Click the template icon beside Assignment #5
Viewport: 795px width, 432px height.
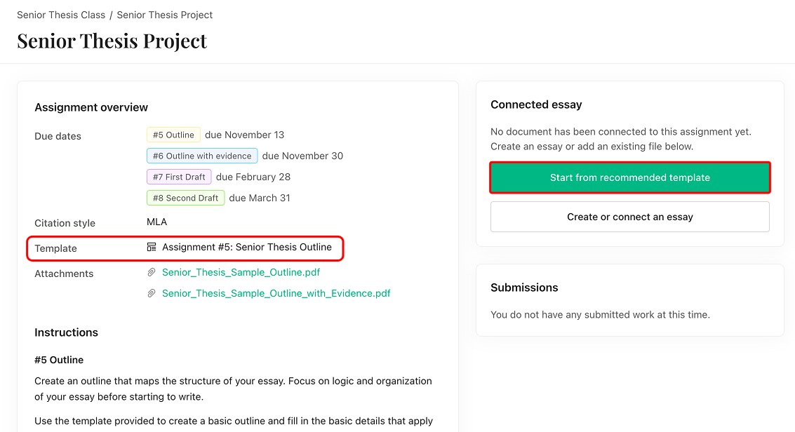click(152, 247)
